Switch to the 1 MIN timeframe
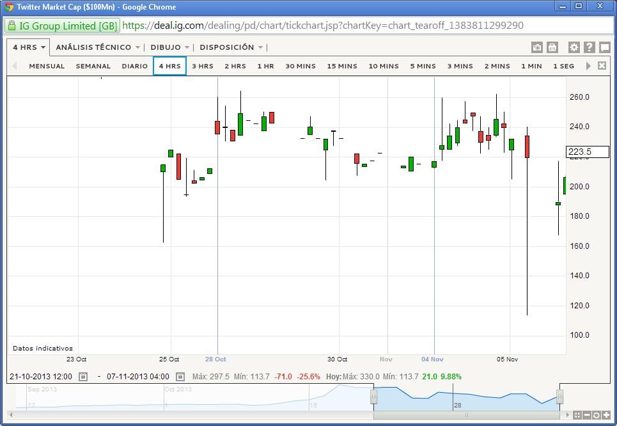The width and height of the screenshot is (617, 426). [x=531, y=66]
